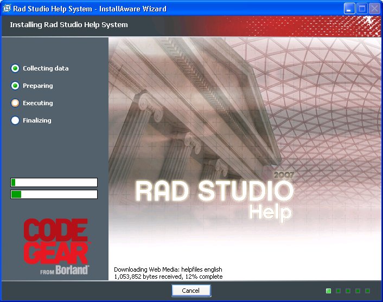The image size is (383, 302).
Task: Click the 'Executing' label
Action: pyautogui.click(x=38, y=103)
